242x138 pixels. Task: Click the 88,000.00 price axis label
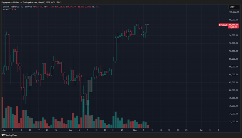(234, 59)
